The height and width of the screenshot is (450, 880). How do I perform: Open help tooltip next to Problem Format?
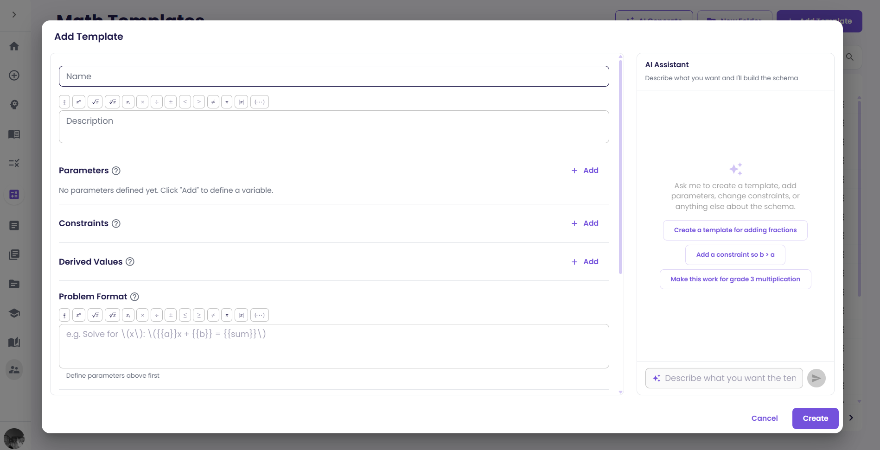(134, 297)
